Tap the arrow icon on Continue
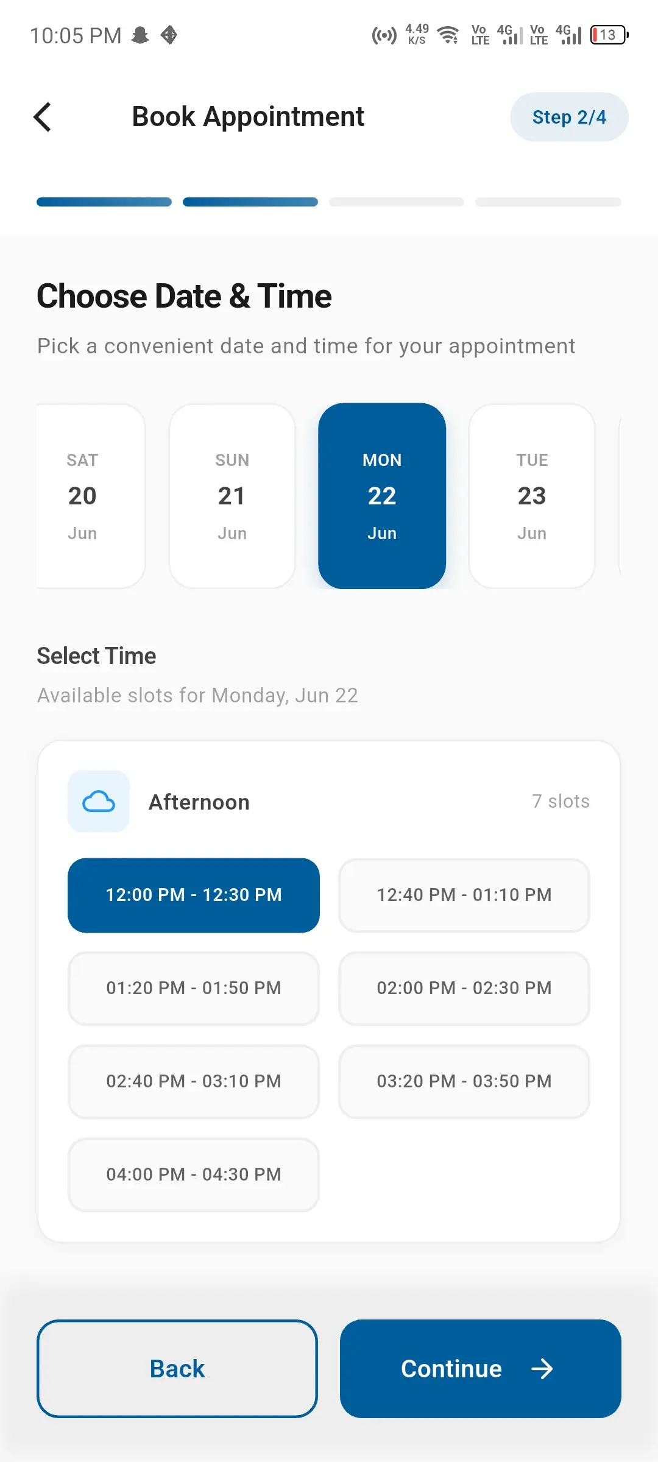This screenshot has height=1462, width=658. coord(542,1369)
